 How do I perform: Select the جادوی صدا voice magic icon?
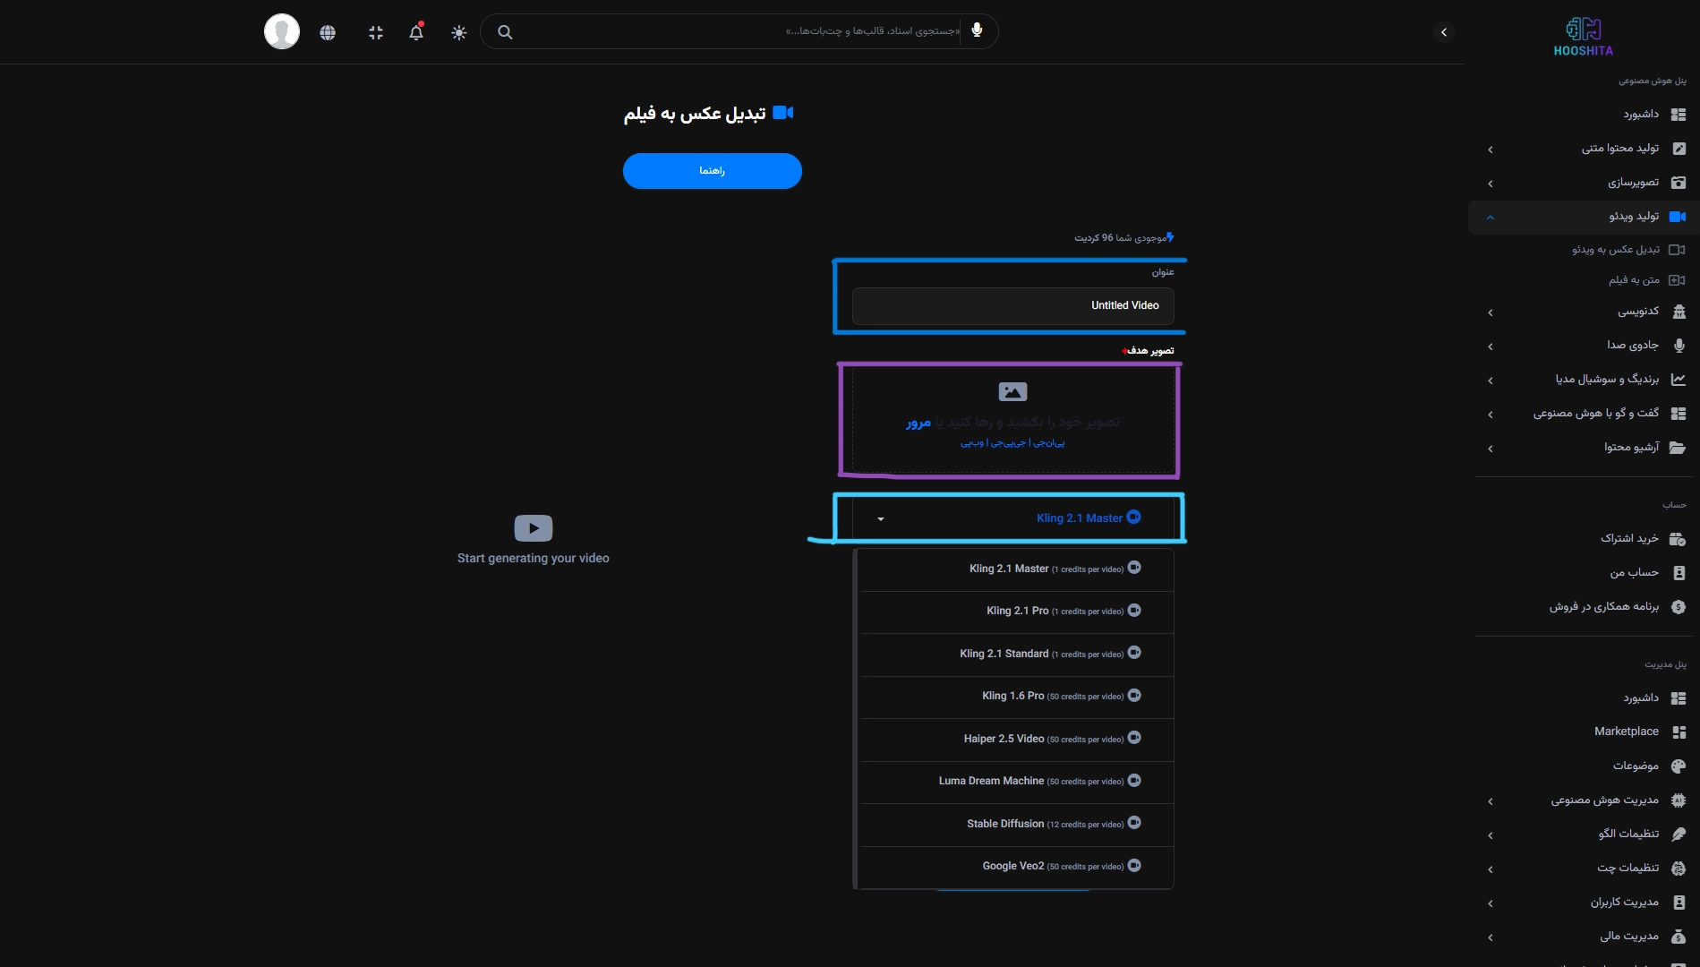[x=1679, y=346]
